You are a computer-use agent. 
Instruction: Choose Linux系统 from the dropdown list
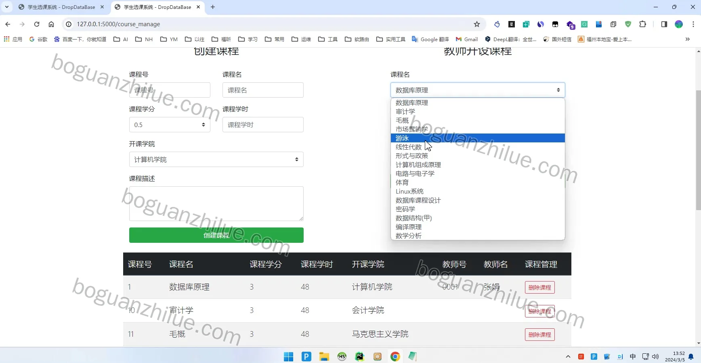coord(478,191)
